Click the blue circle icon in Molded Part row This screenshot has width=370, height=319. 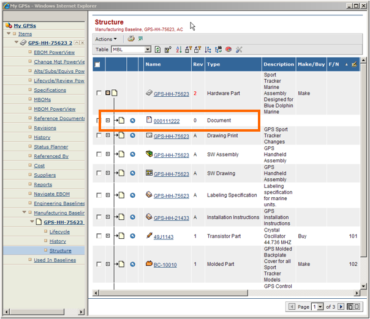132,265
